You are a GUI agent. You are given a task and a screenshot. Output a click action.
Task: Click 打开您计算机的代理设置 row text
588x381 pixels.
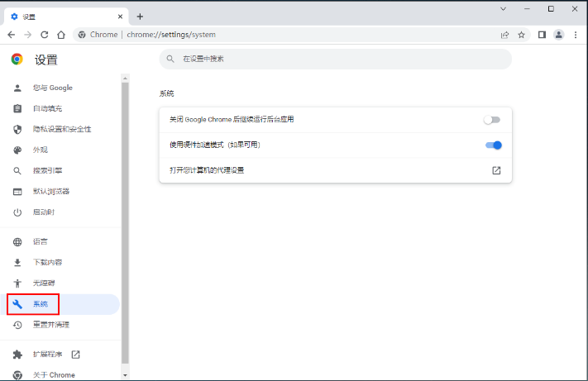click(x=207, y=170)
